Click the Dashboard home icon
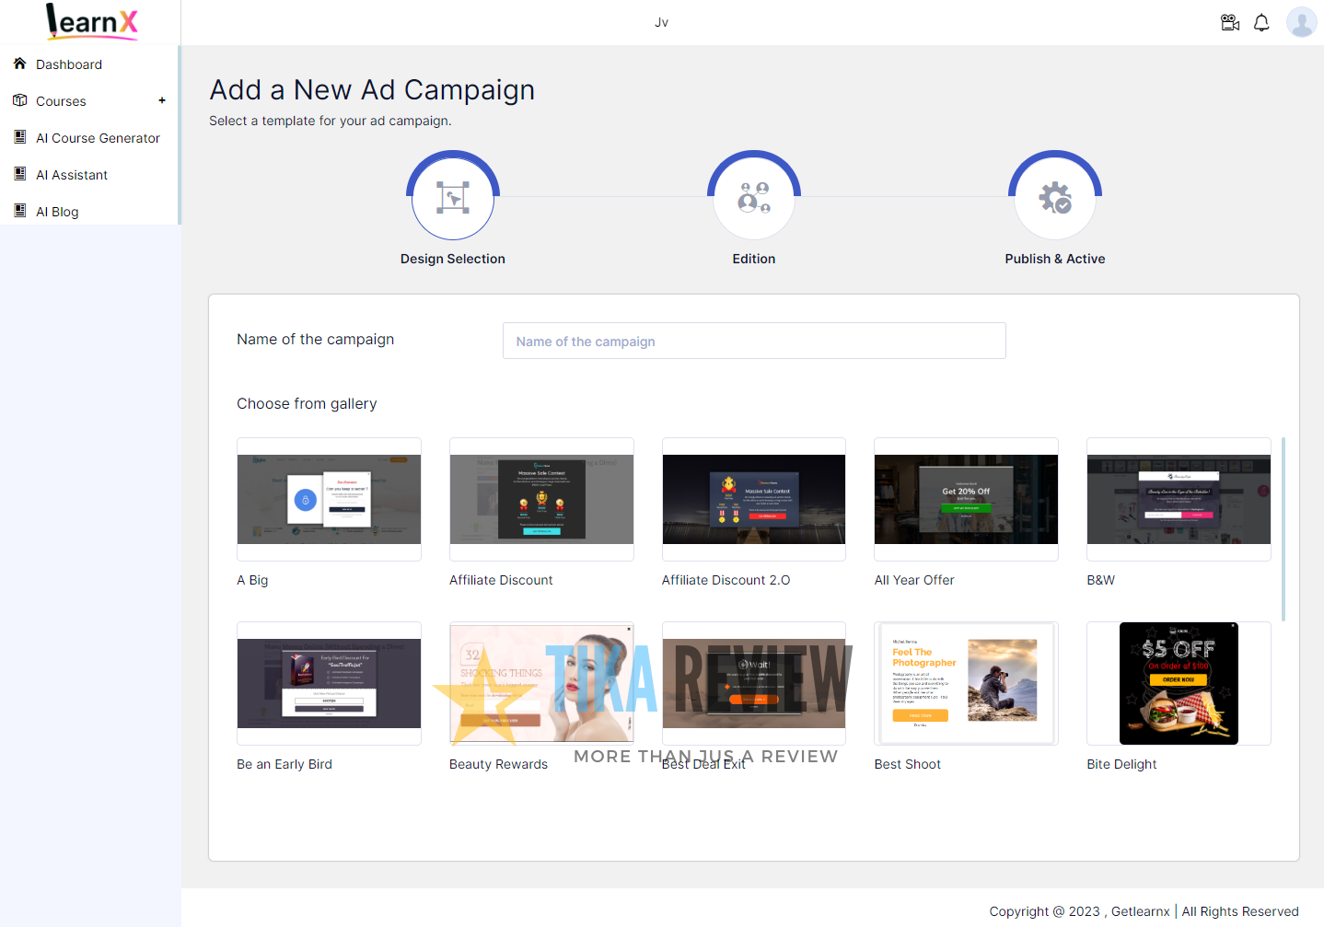The height and width of the screenshot is (927, 1324). pos(19,64)
